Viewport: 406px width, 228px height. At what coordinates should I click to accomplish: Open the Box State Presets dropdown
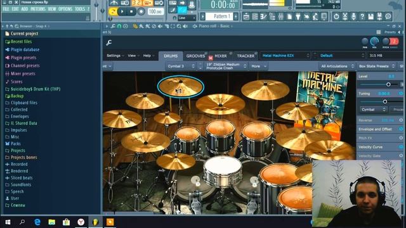pos(376,66)
